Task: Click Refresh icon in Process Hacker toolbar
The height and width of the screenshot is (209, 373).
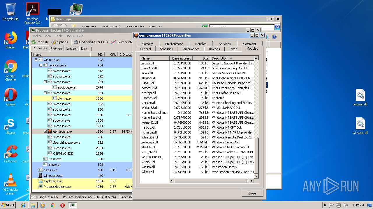Action: 34,42
